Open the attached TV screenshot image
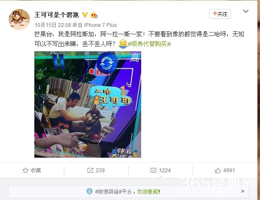This screenshot has width=260, height=200. tap(88, 104)
